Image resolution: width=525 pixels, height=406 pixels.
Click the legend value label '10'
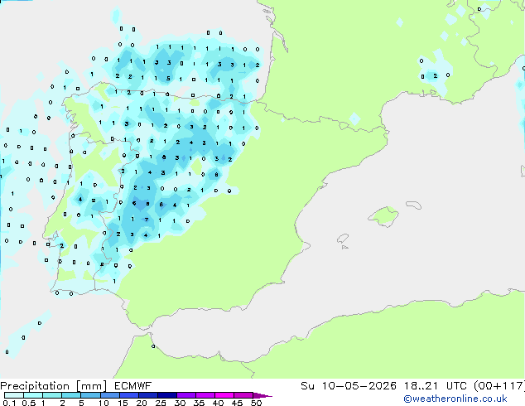click(104, 403)
